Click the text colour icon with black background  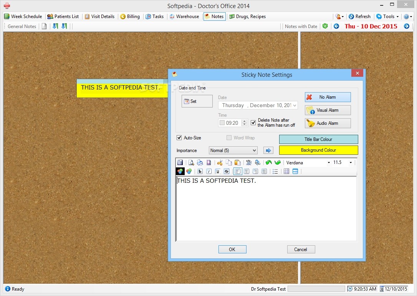click(180, 171)
